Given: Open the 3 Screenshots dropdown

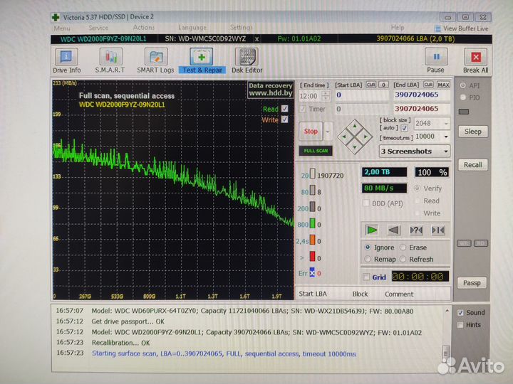Looking at the screenshot, I should pyautogui.click(x=446, y=151).
